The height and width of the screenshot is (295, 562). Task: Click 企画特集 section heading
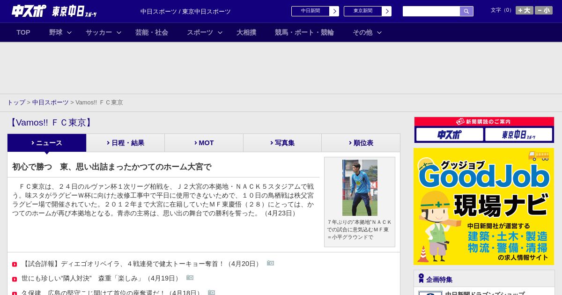pos(439,280)
